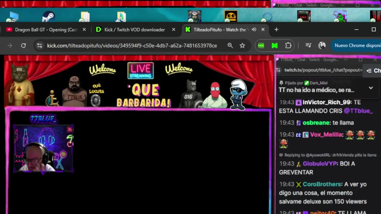This screenshot has width=381, height=214.
Task: Close the Dragon Ball GT tab
Action: (x=84, y=30)
